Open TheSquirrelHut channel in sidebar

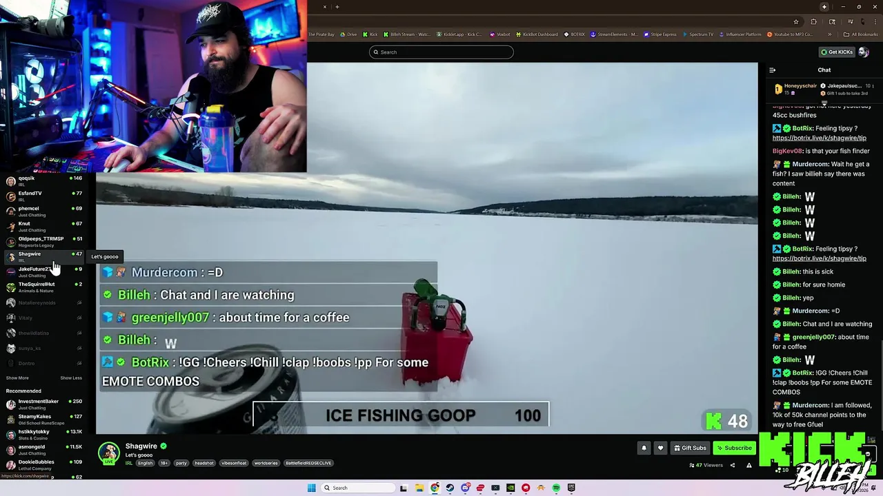coord(44,287)
